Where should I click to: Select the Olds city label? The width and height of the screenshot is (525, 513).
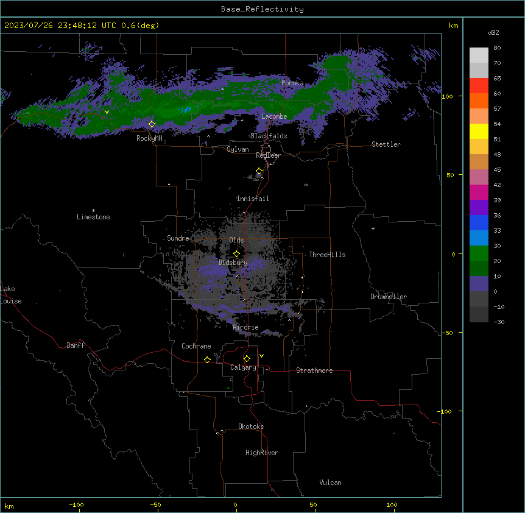click(x=236, y=240)
